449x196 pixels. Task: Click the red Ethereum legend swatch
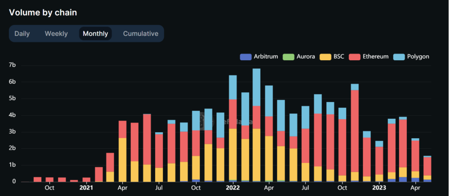(x=354, y=57)
